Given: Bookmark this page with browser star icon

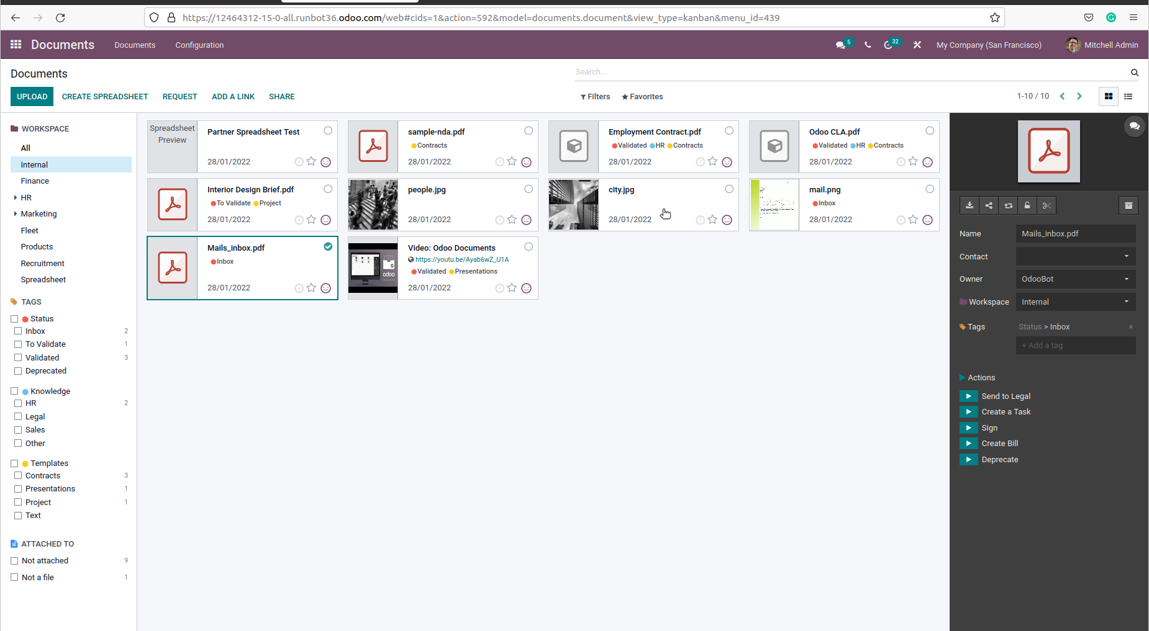Looking at the screenshot, I should click(x=994, y=17).
